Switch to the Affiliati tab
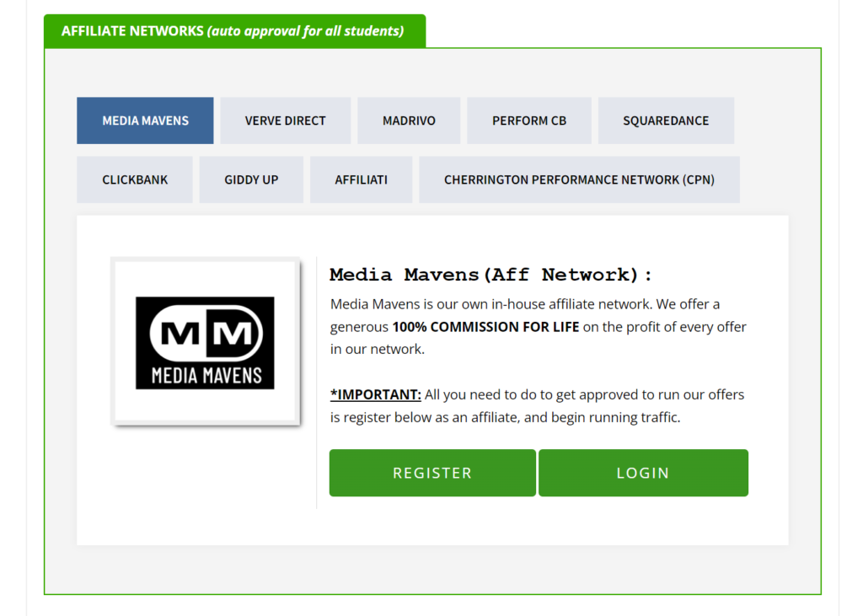This screenshot has width=863, height=616. (361, 179)
